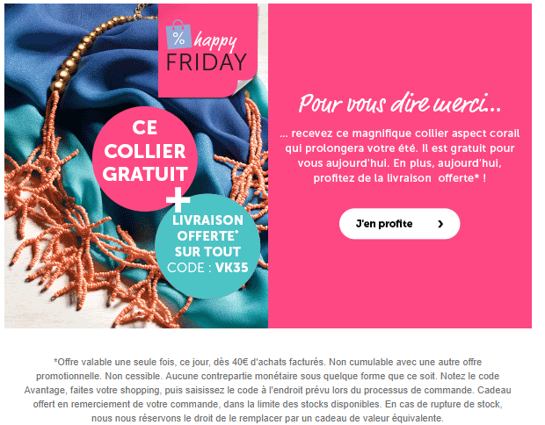The width and height of the screenshot is (545, 425).
Task: Click the "SUR TOUT" text in teal circle
Action: pyautogui.click(x=207, y=252)
